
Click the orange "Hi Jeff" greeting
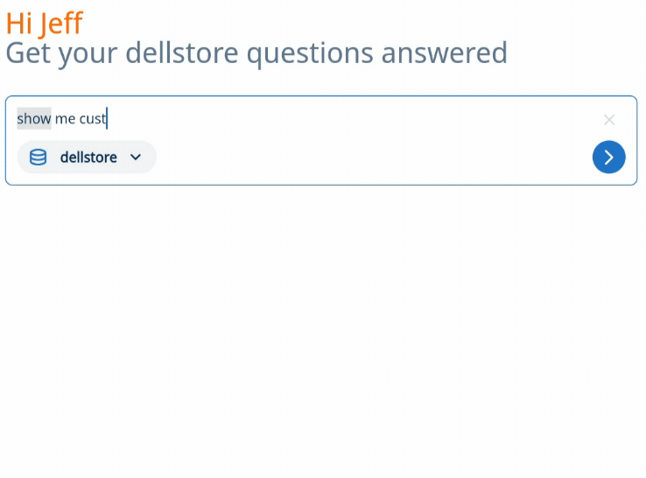point(44,23)
